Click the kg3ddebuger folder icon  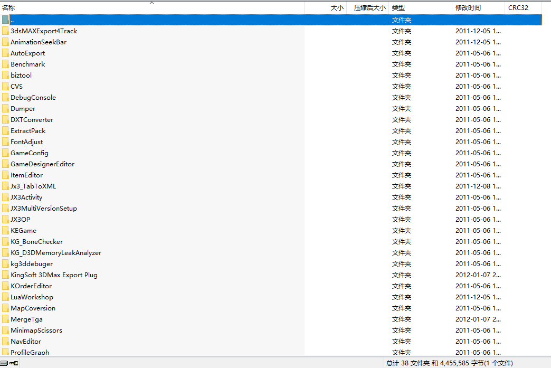click(5, 264)
